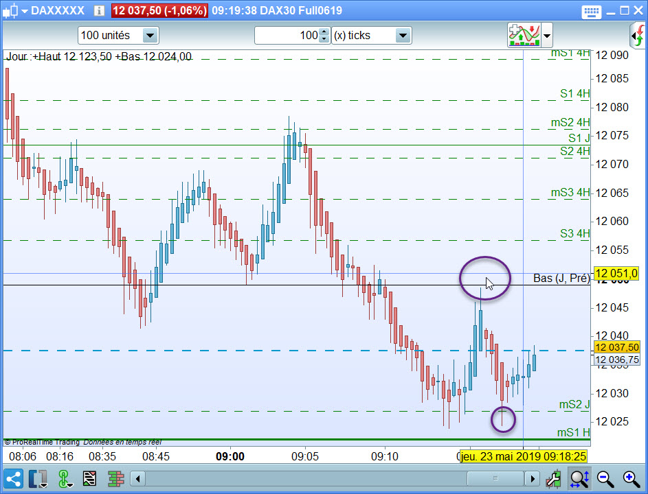The height and width of the screenshot is (494, 648).
Task: Click the 09:10 time axis label
Action: [x=385, y=456]
